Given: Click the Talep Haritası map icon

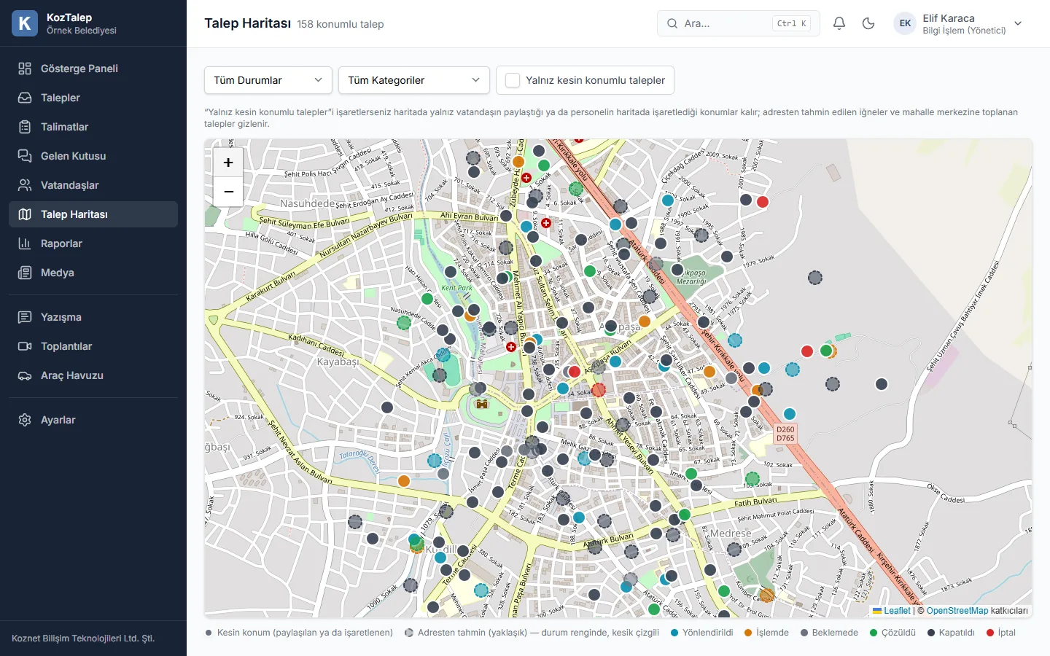Looking at the screenshot, I should (25, 214).
